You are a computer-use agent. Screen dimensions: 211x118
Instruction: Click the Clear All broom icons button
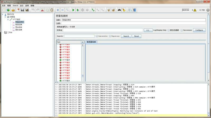[x=113, y=10]
